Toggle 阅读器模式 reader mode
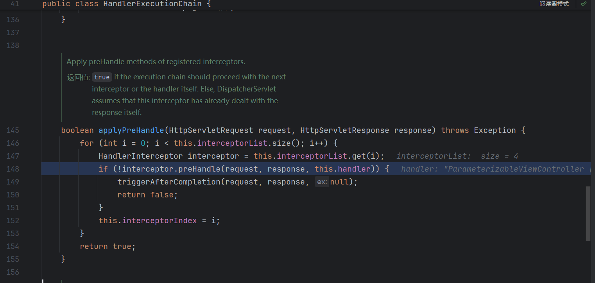This screenshot has width=595, height=283. coord(554,4)
